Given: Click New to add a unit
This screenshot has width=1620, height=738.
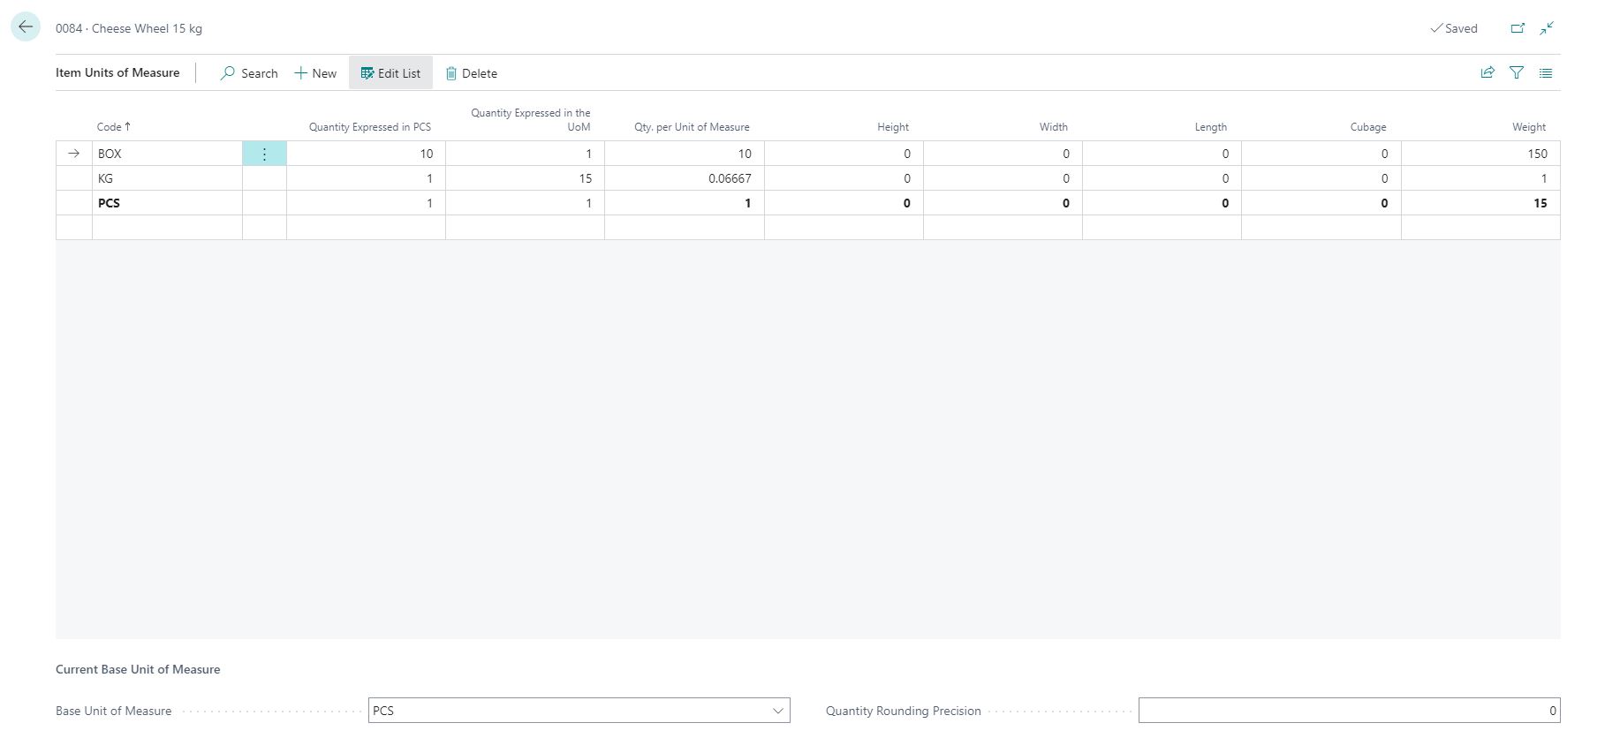Looking at the screenshot, I should point(315,73).
